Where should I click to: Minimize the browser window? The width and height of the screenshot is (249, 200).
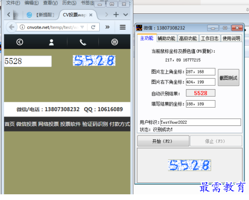[100, 4]
